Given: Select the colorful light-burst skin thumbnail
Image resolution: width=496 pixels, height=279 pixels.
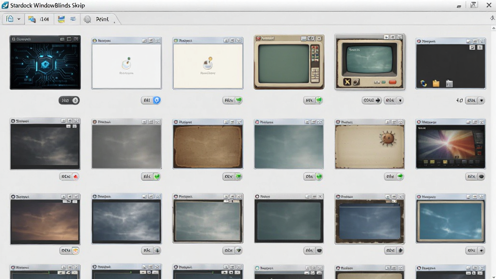Looking at the screenshot, I should 450,144.
